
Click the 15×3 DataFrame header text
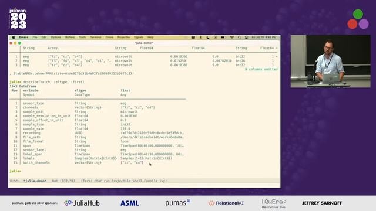point(23,86)
